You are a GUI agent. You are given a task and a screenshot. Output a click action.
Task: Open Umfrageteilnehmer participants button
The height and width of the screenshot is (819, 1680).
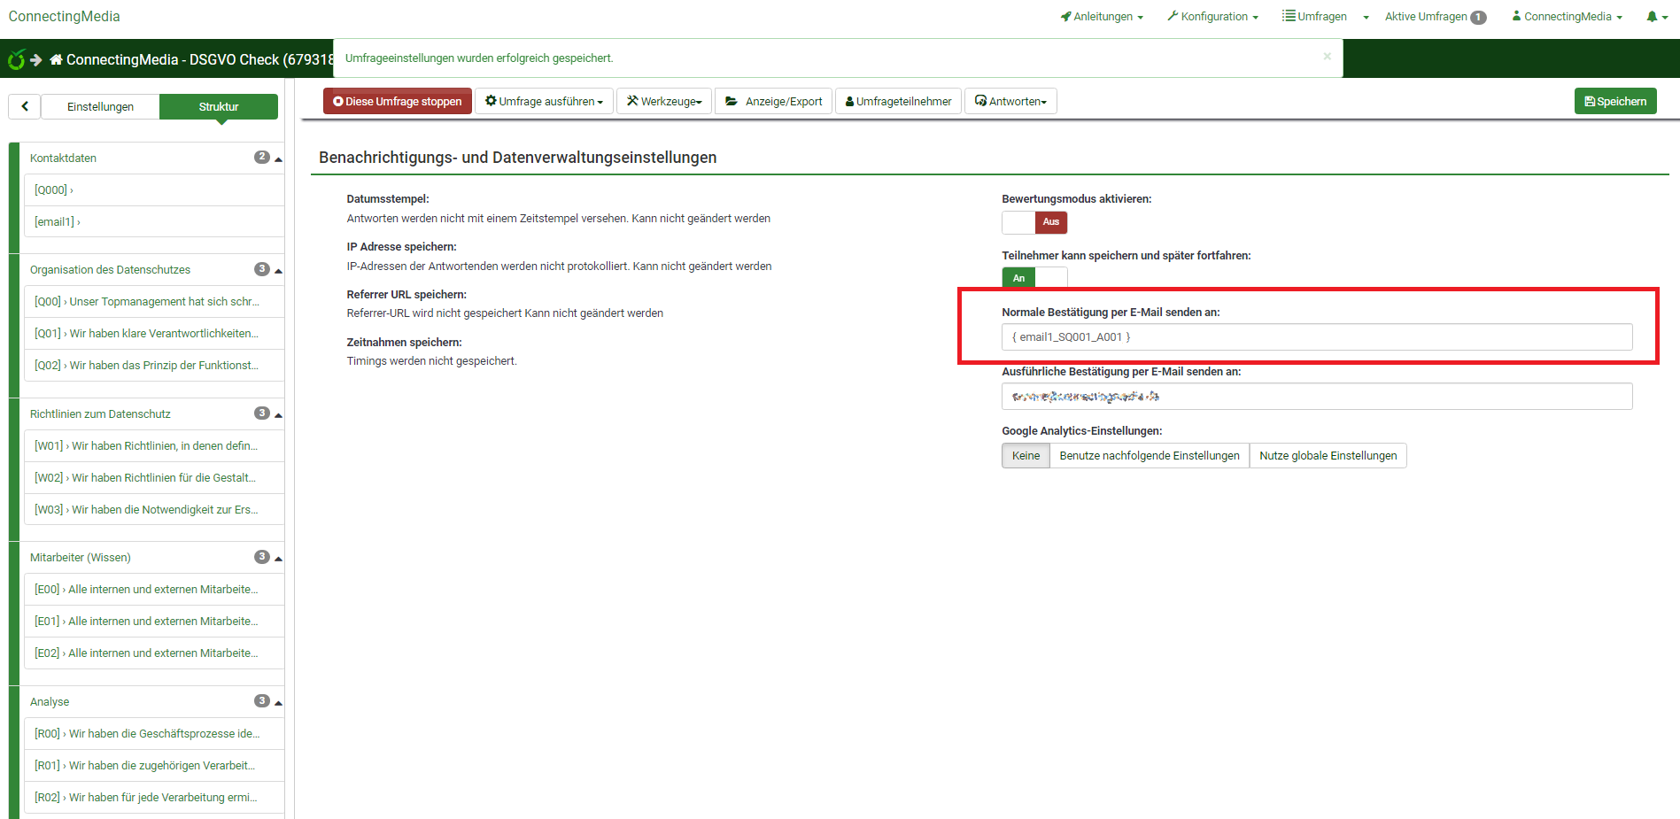coord(898,102)
